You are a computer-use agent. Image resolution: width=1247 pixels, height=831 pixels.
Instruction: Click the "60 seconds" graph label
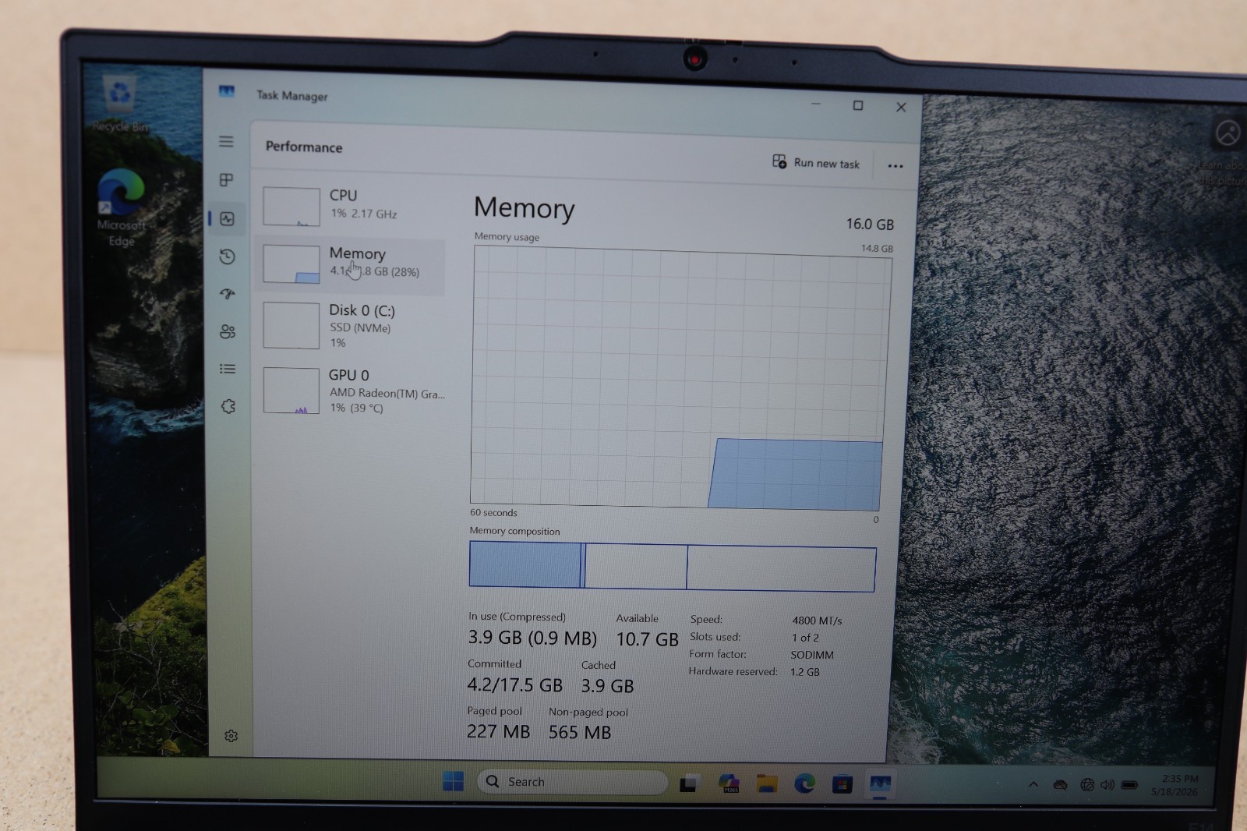(x=493, y=513)
